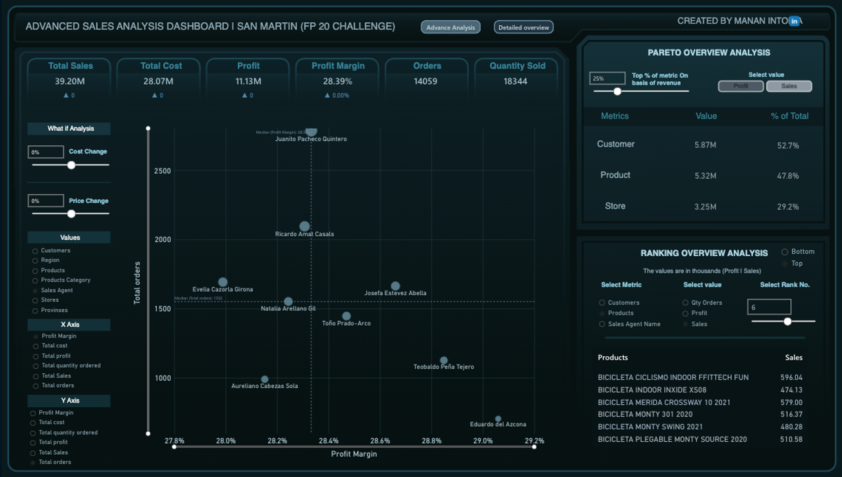
Task: Click Eduardo del Azcona data bubble
Action: pyautogui.click(x=498, y=419)
